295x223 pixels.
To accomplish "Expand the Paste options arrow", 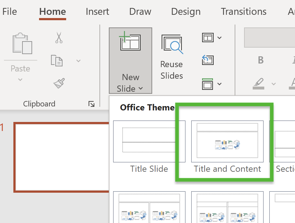I will coord(20,80).
